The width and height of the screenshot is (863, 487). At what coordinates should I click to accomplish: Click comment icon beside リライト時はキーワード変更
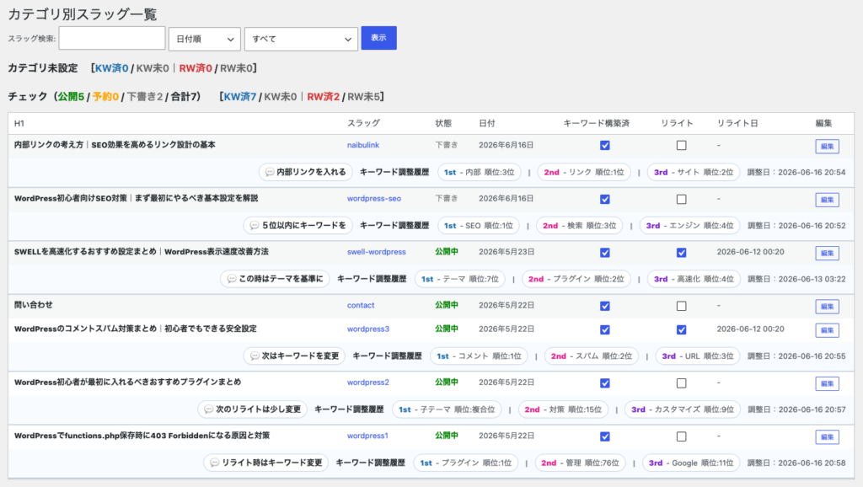coord(215,463)
